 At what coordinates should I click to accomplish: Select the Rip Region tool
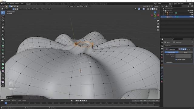pyautogui.click(x=3, y=85)
